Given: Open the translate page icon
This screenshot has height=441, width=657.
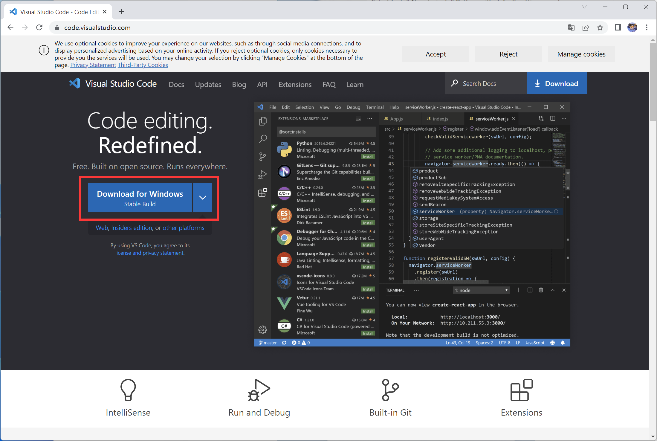Looking at the screenshot, I should 571,28.
